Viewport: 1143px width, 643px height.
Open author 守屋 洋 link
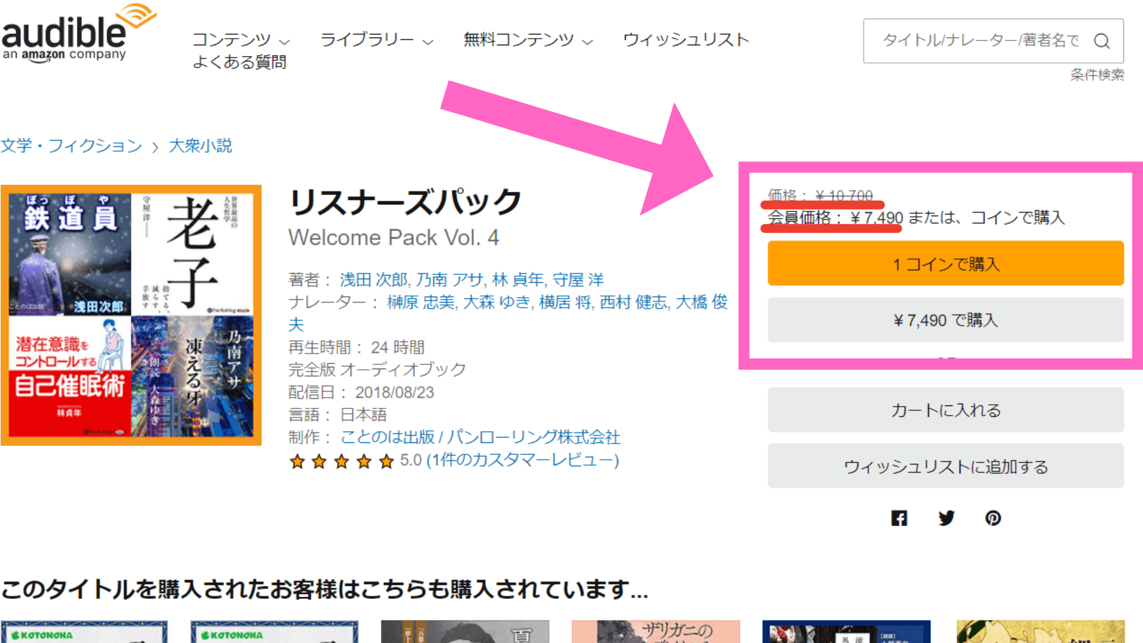(578, 280)
